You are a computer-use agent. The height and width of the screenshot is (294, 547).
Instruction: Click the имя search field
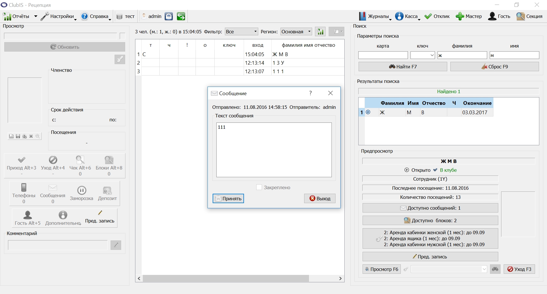coord(514,55)
